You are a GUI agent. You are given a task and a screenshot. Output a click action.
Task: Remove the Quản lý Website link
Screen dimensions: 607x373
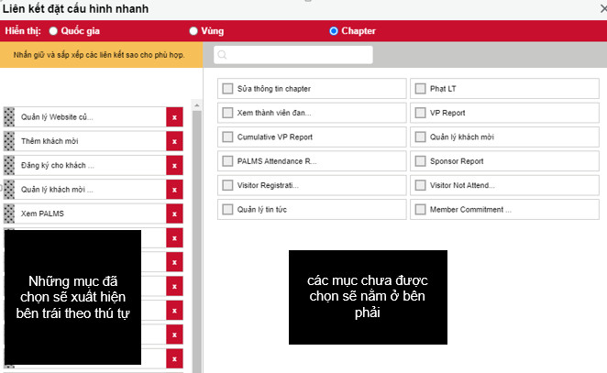tap(174, 117)
